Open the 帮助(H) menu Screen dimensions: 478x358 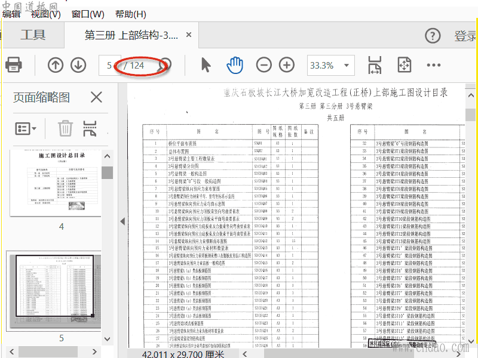tap(130, 14)
